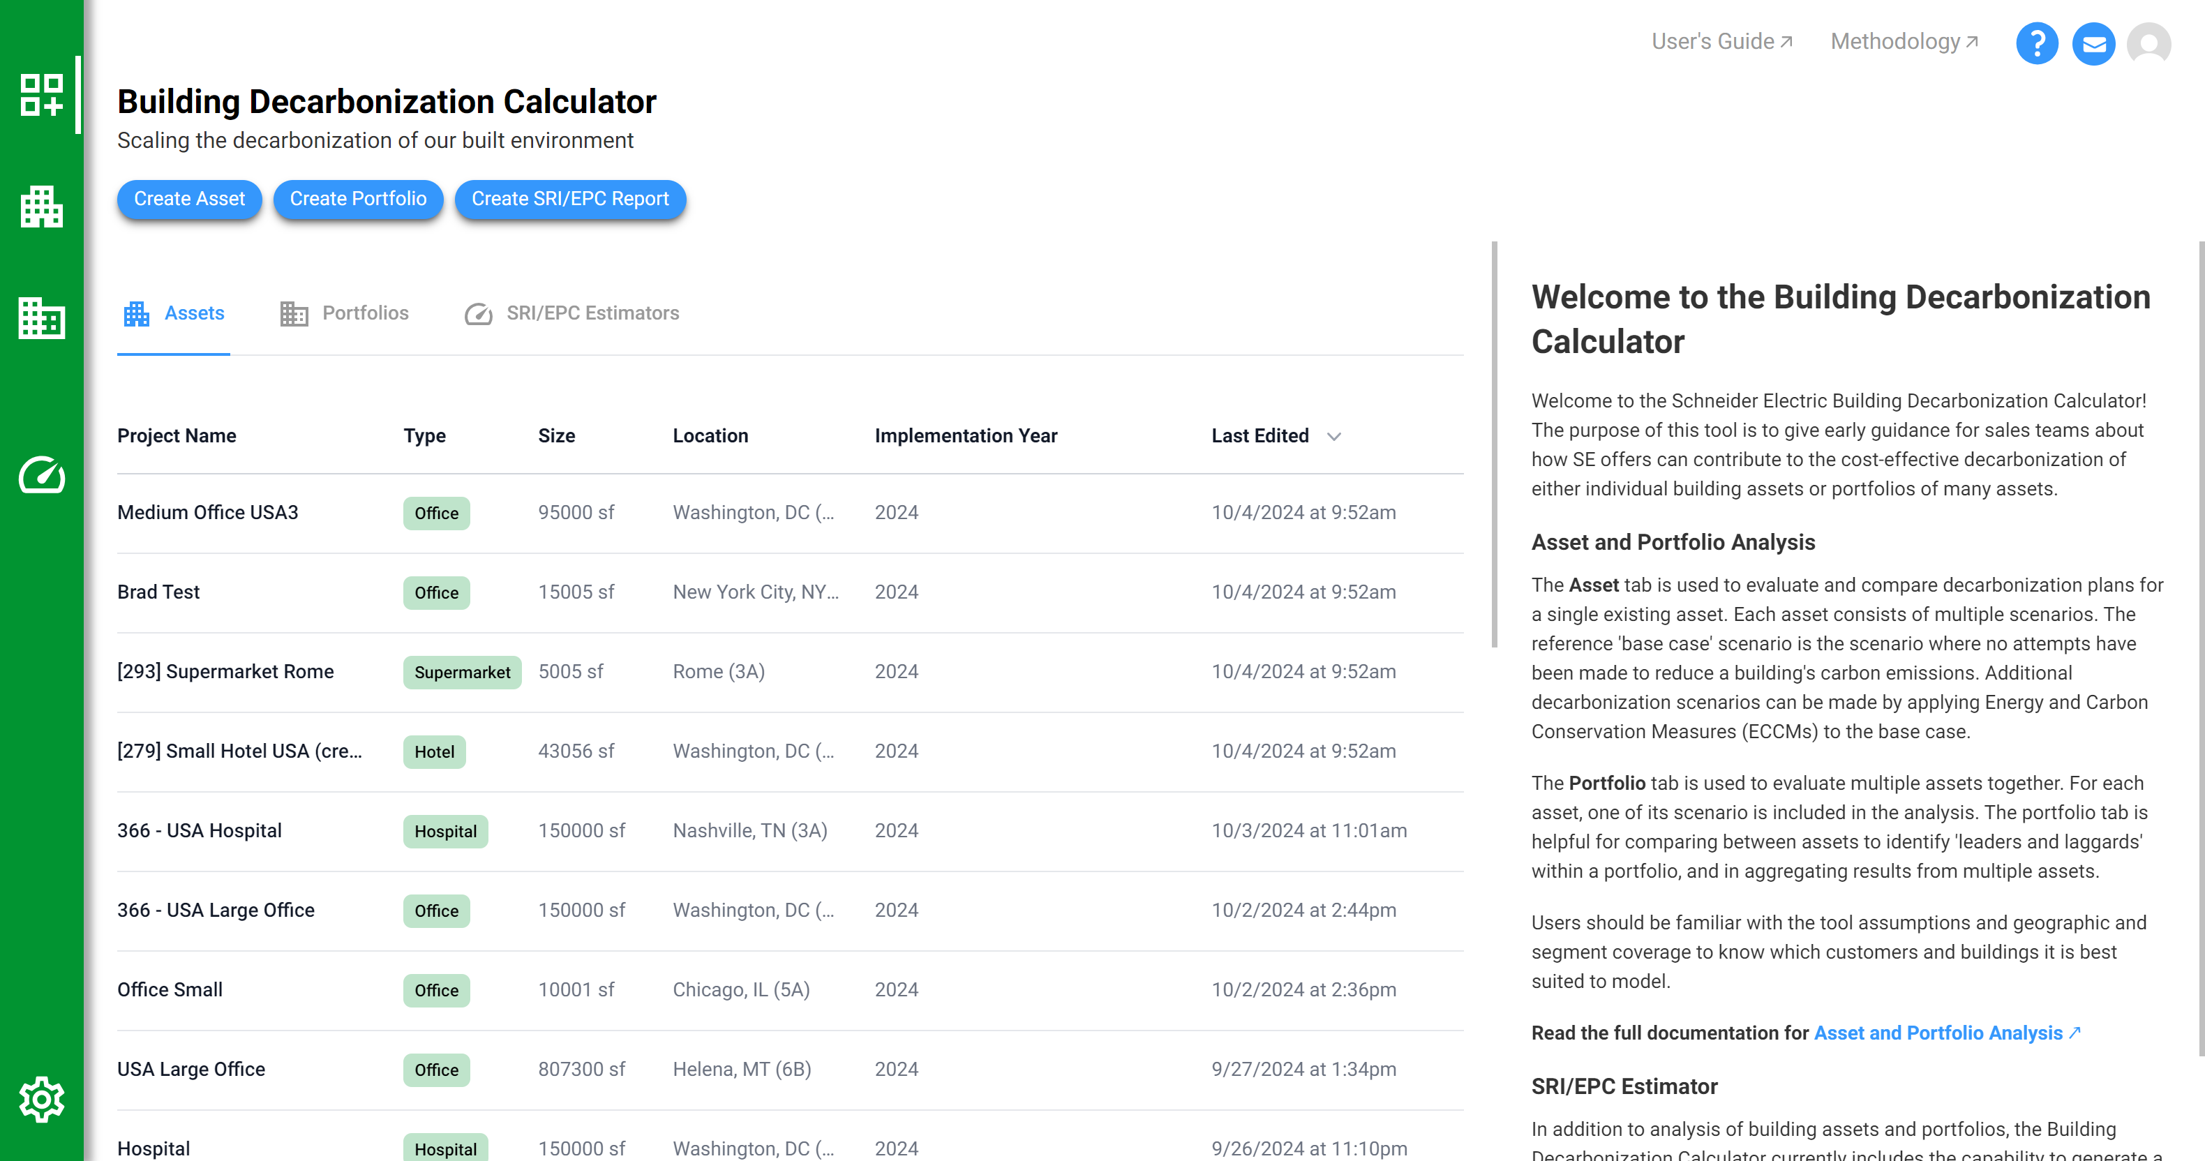Select the Assets tab

pos(174,313)
